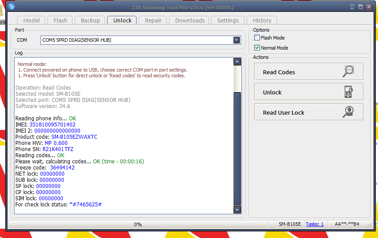Click the 0% progress bar
Image resolution: width=378 pixels, height=238 pixels.
pyautogui.click(x=138, y=224)
